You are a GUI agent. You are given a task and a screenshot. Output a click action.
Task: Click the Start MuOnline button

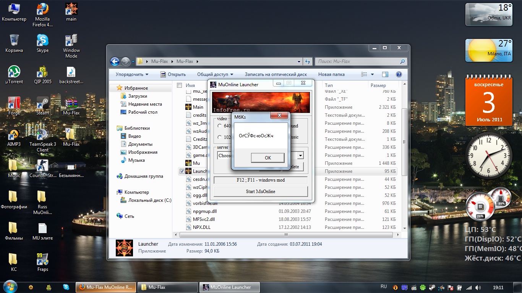pyautogui.click(x=260, y=192)
